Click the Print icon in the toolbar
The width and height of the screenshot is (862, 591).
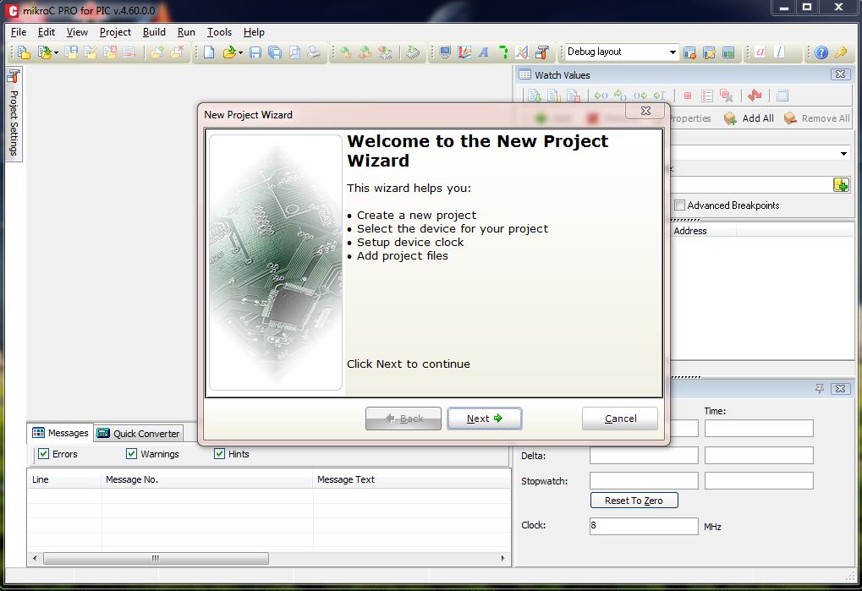[313, 52]
